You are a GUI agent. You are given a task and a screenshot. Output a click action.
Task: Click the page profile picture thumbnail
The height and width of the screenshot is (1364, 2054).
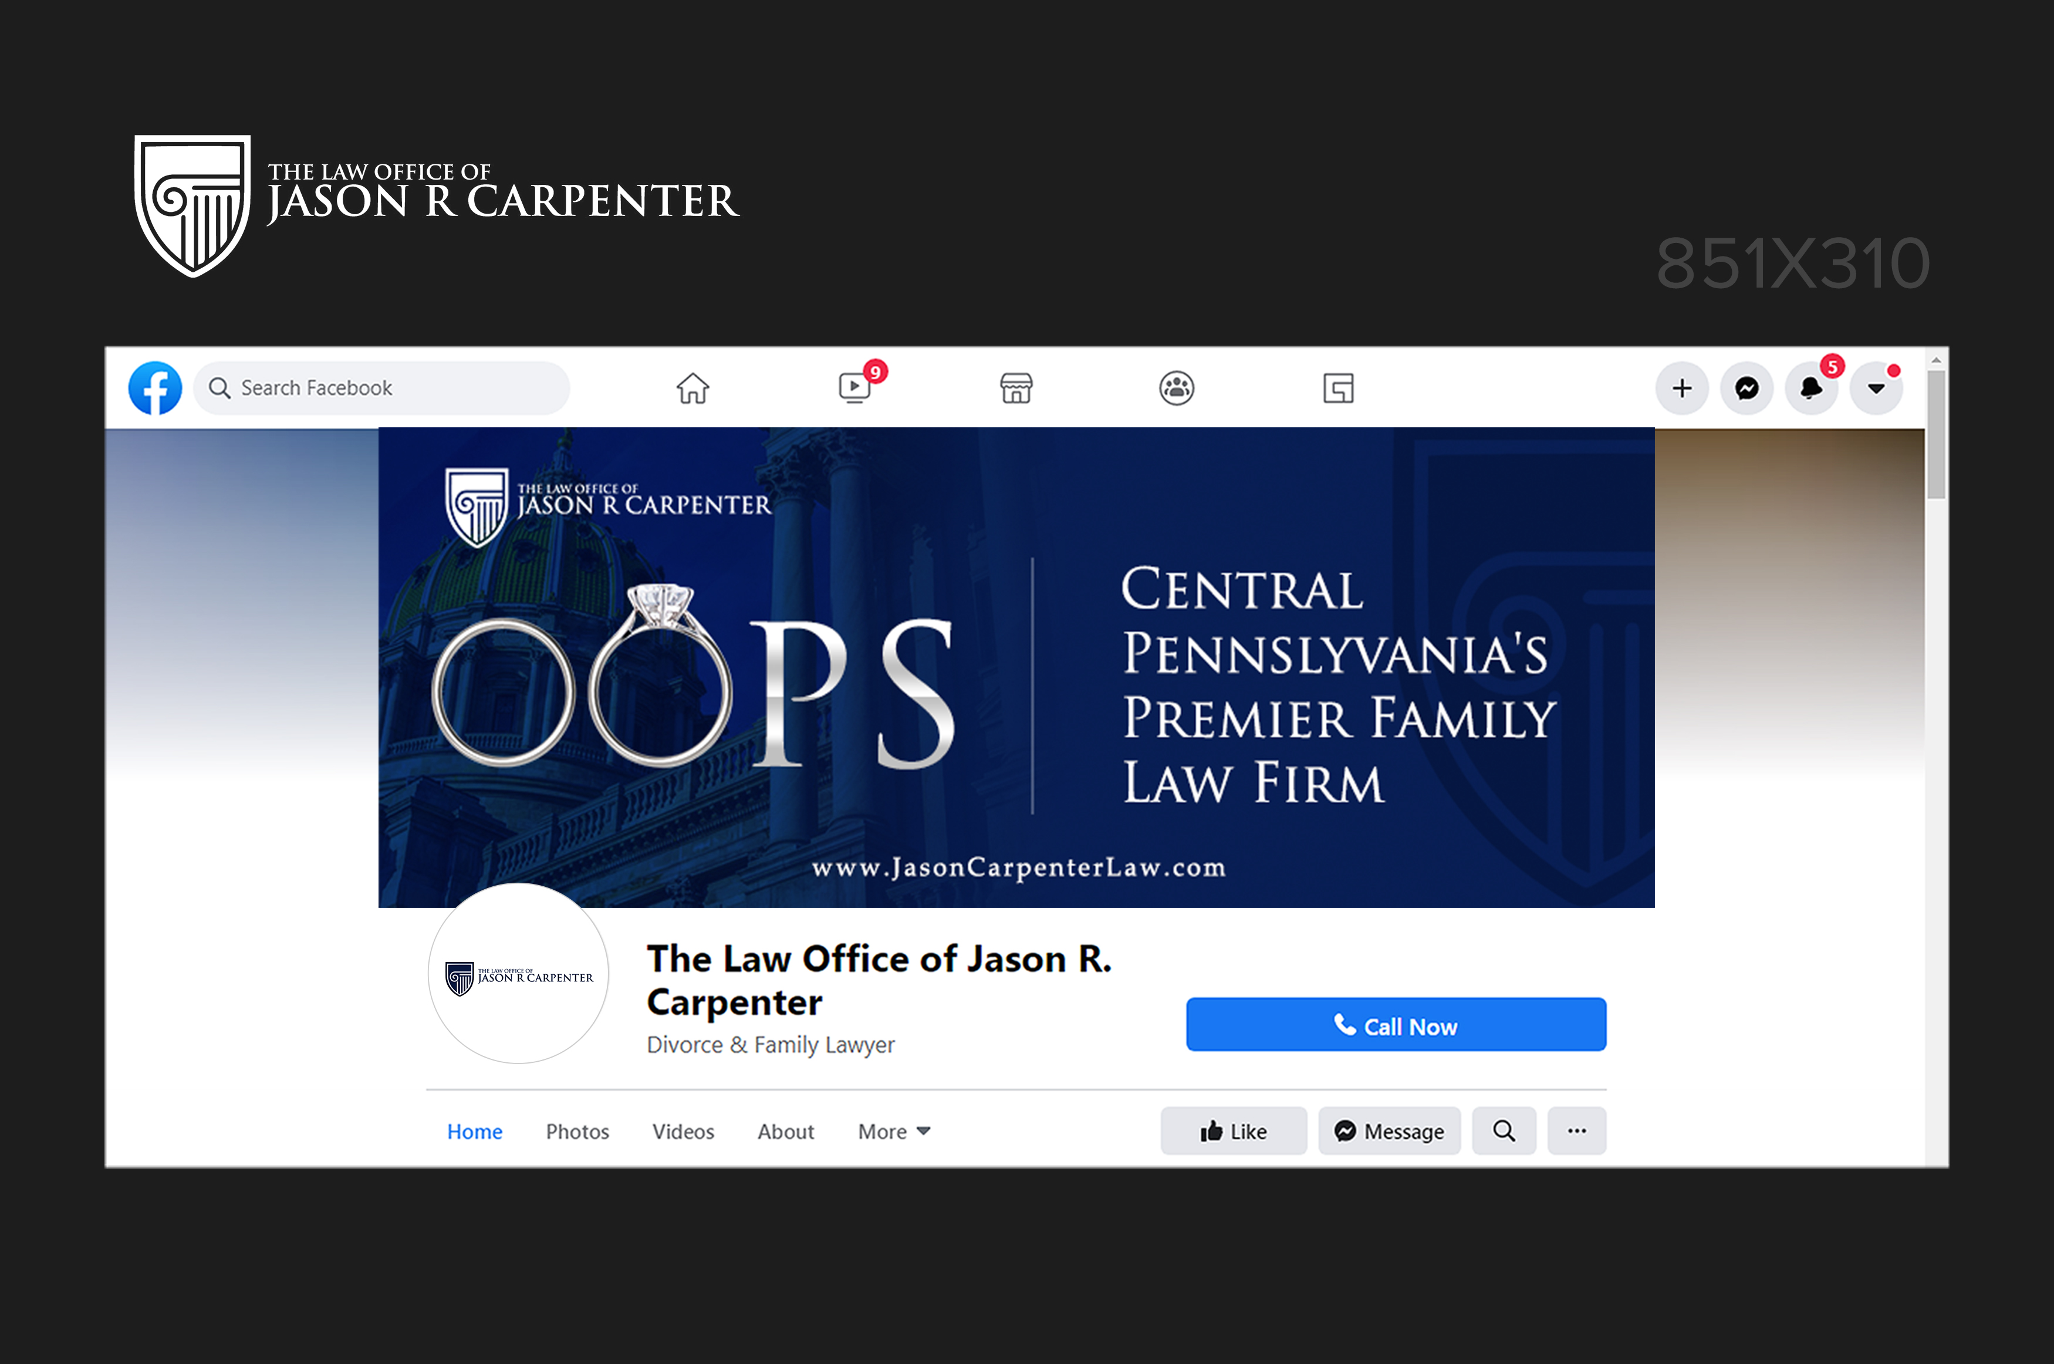(x=518, y=974)
